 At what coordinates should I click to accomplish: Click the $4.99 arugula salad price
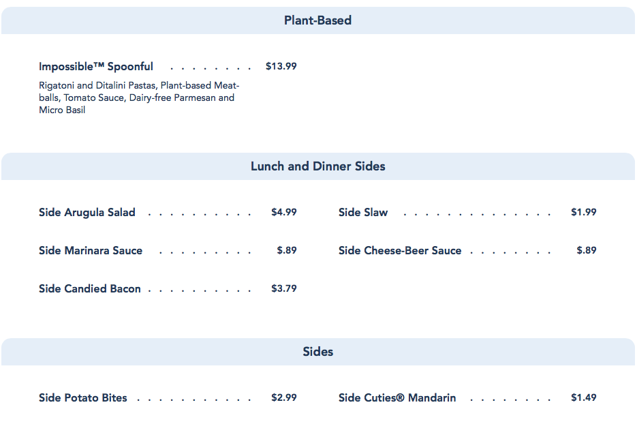click(x=283, y=213)
